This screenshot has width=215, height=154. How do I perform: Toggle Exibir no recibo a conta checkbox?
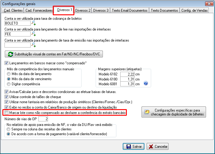tap(6, 107)
